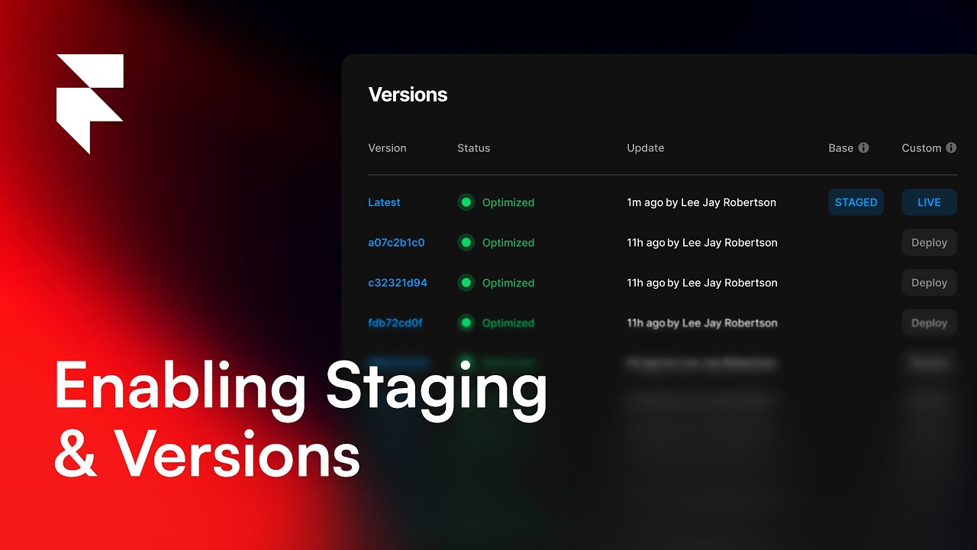
Task: Click Optimized status in Latest row
Action: pyautogui.click(x=508, y=202)
